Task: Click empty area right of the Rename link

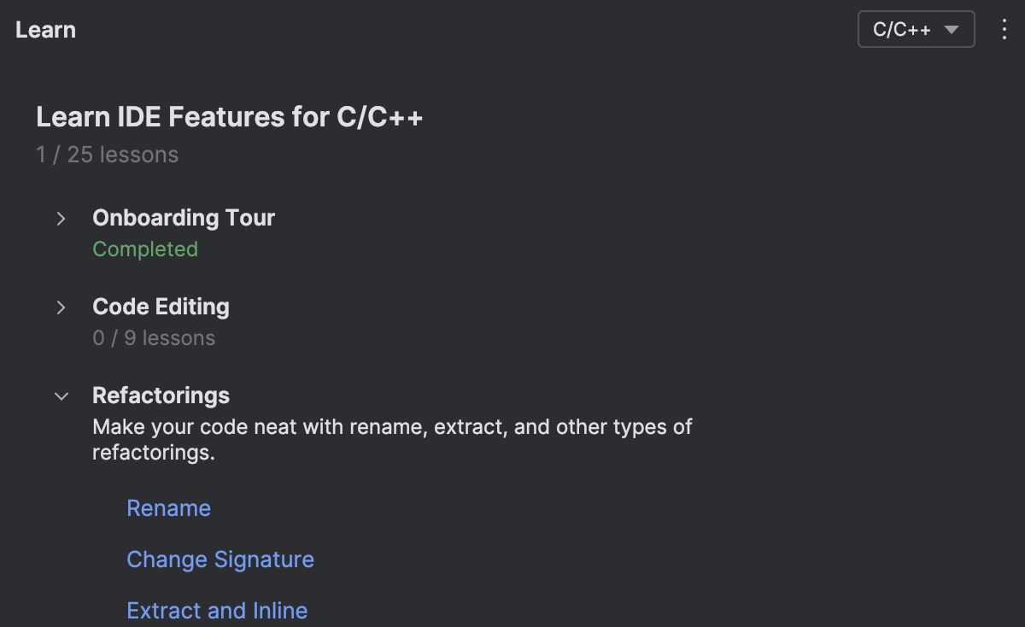Action: 512,508
